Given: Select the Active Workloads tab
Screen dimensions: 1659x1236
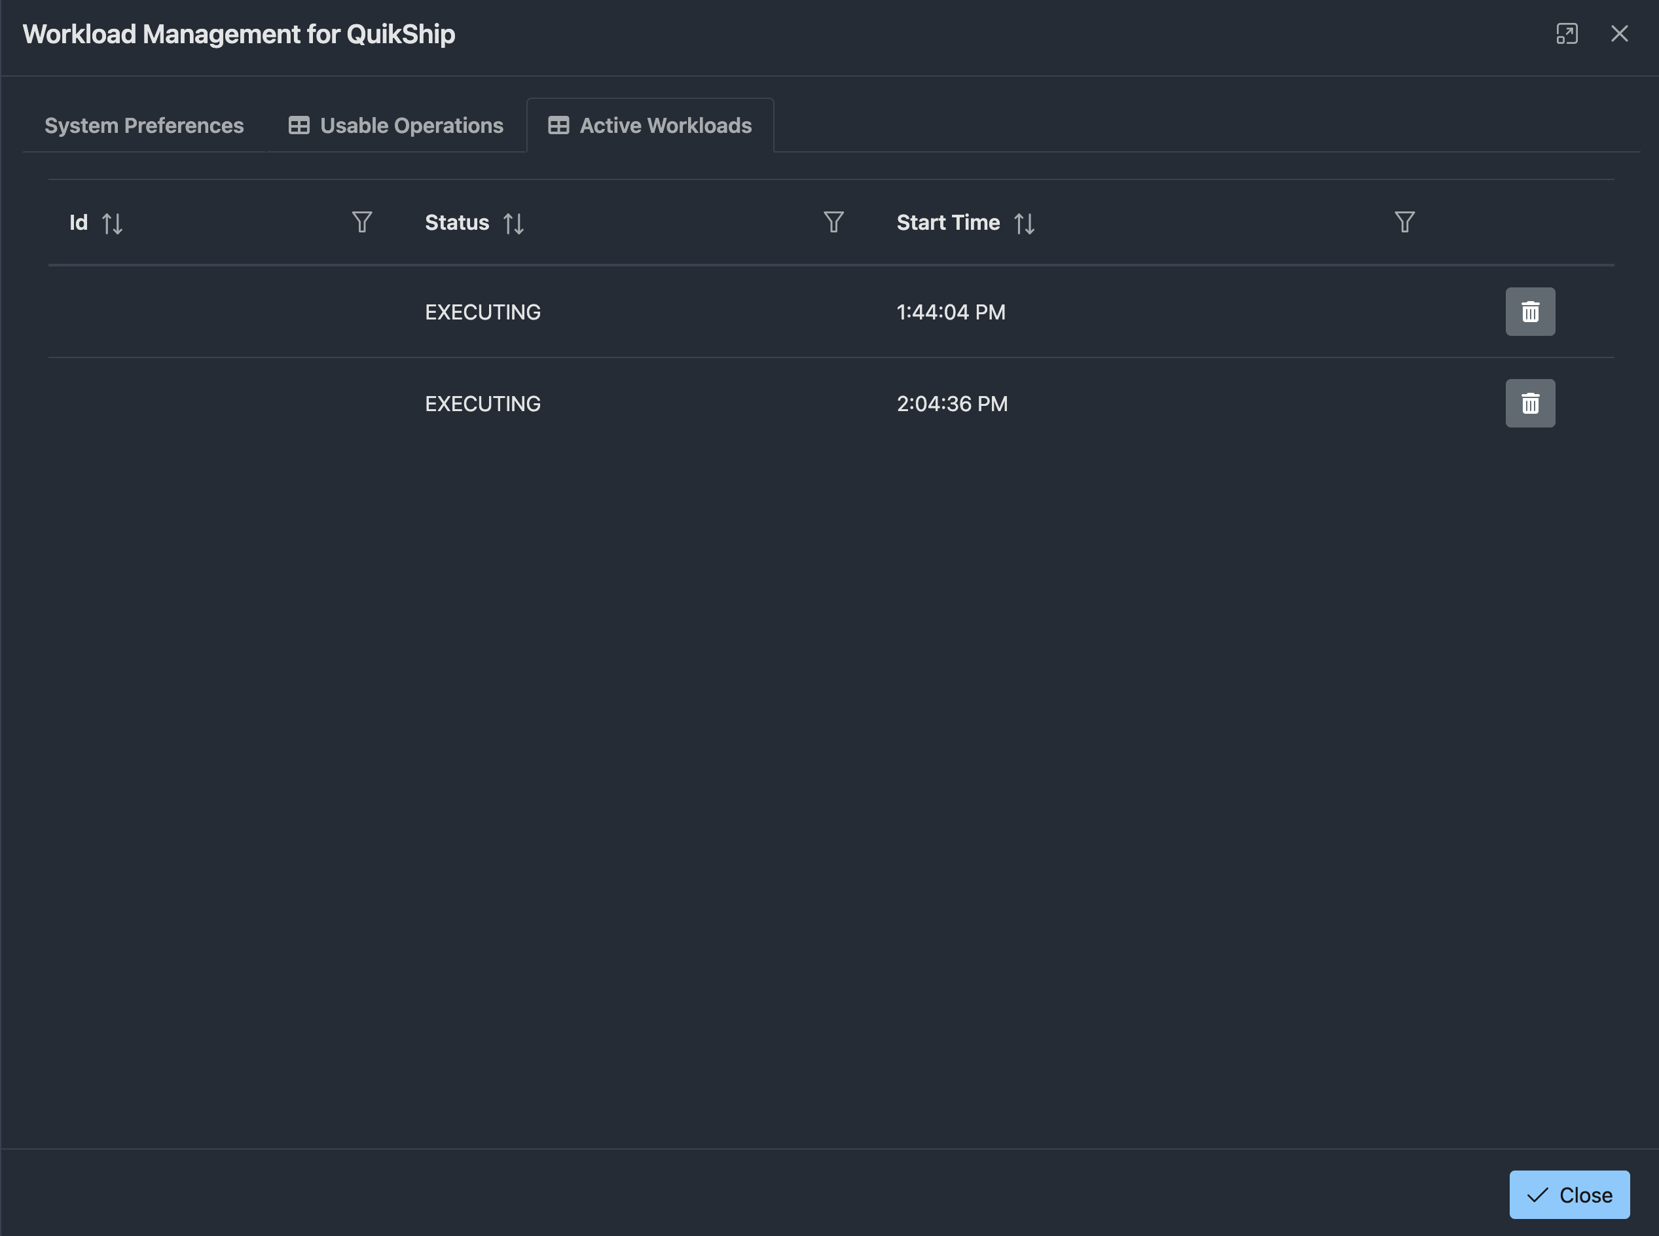Looking at the screenshot, I should [x=650, y=125].
